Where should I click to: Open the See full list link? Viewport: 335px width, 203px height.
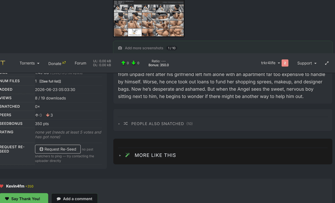click(50, 81)
